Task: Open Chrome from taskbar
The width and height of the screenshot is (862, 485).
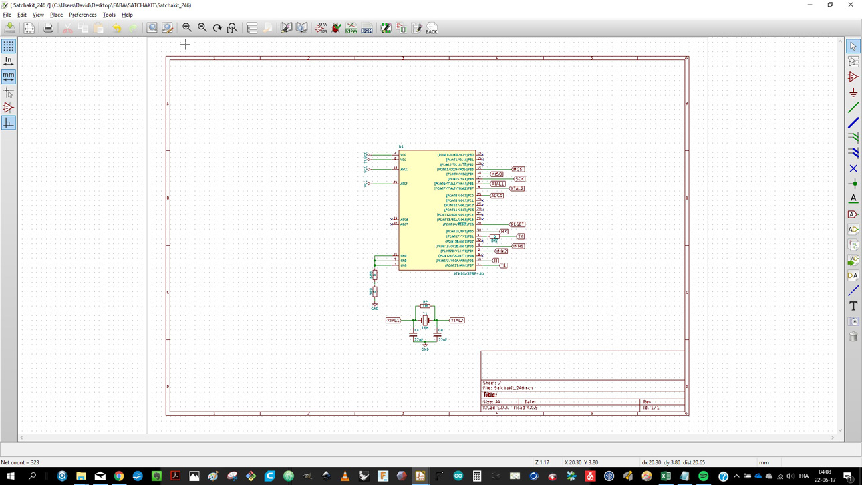Action: point(119,476)
